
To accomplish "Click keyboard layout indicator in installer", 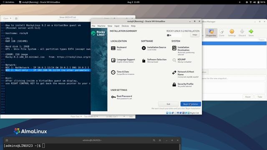I will tap(174, 35).
